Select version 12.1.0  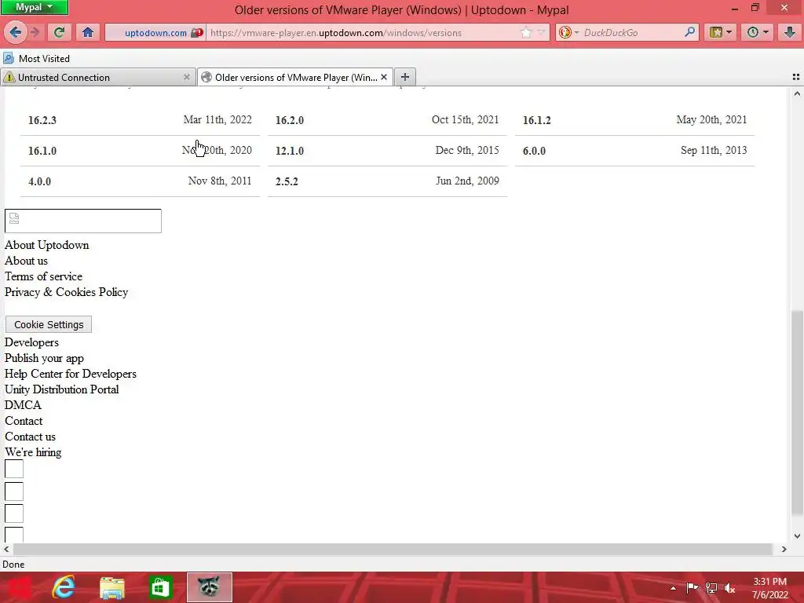289,151
